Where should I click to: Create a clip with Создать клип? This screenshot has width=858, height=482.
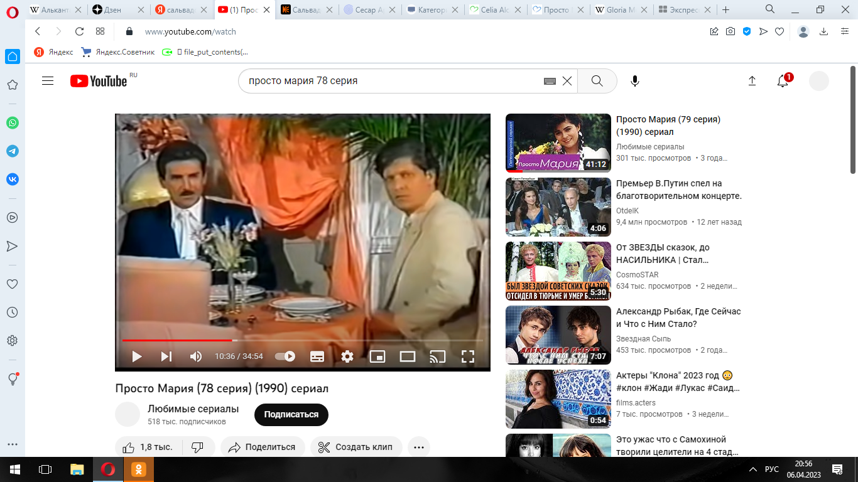pos(356,447)
